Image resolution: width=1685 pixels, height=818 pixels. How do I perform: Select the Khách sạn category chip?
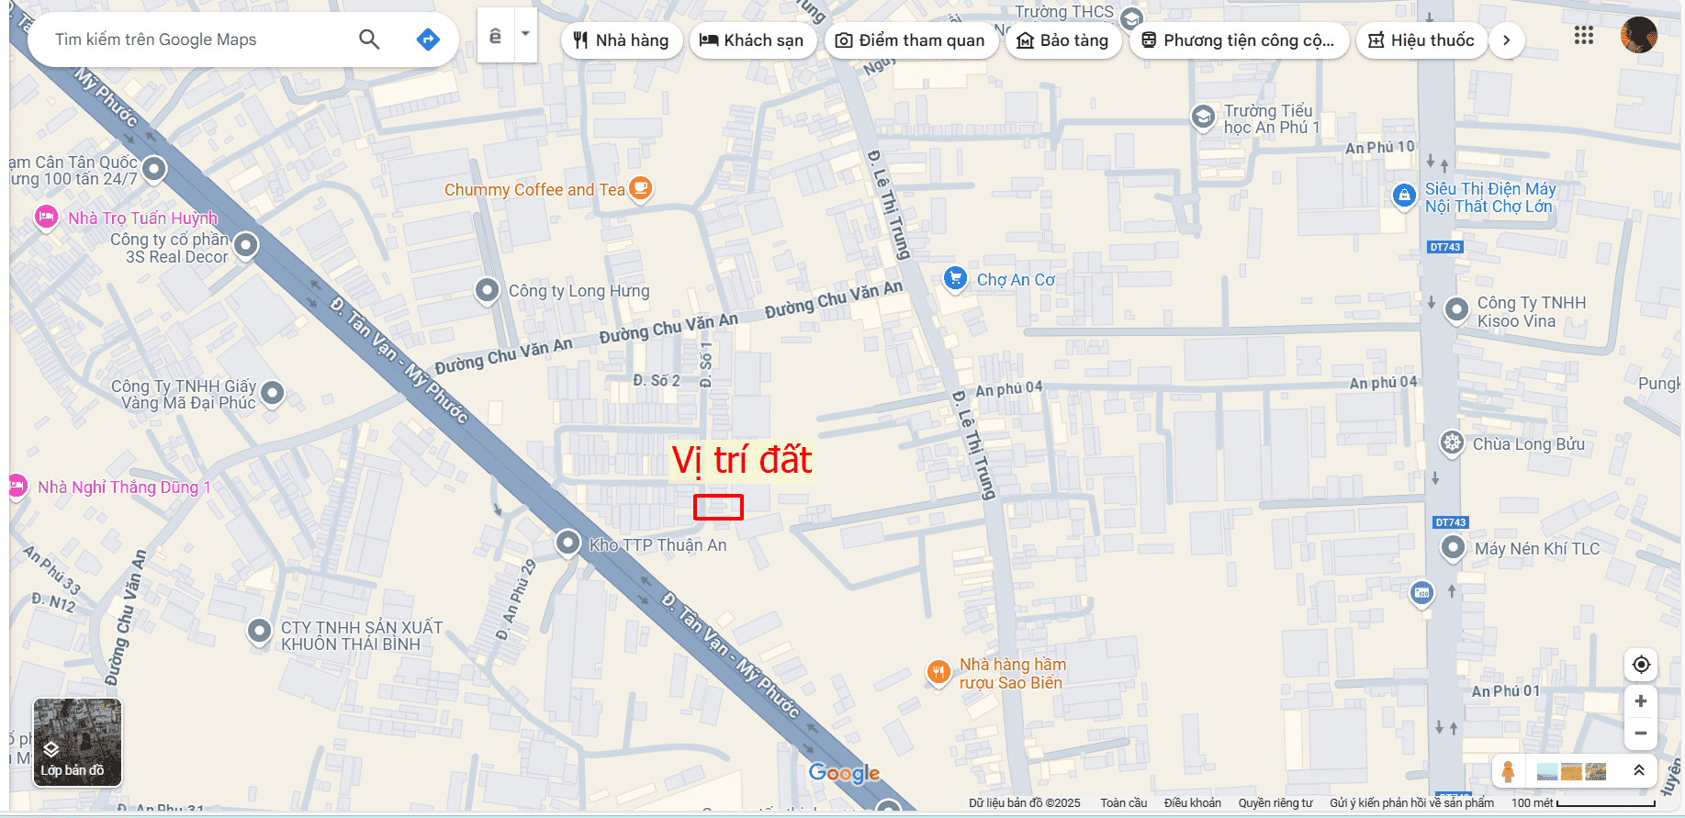pos(752,40)
